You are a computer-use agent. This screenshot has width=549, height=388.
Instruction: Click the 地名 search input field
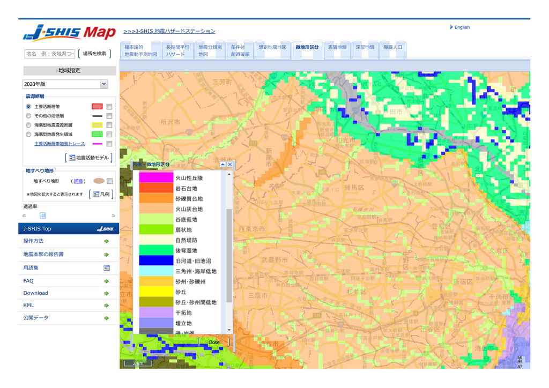click(x=49, y=54)
